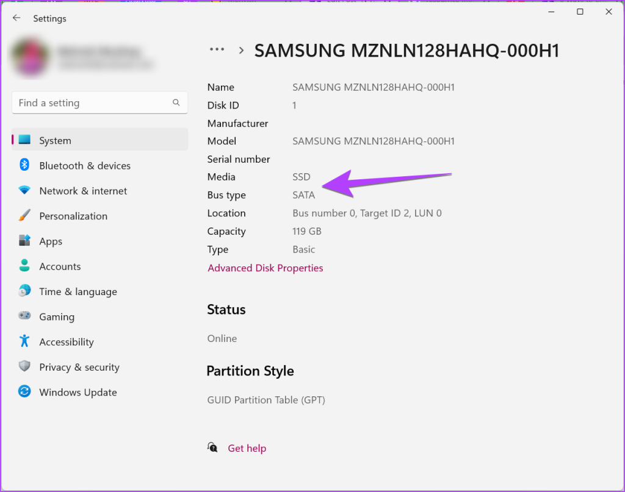Open Windows Update settings

[x=99, y=392]
